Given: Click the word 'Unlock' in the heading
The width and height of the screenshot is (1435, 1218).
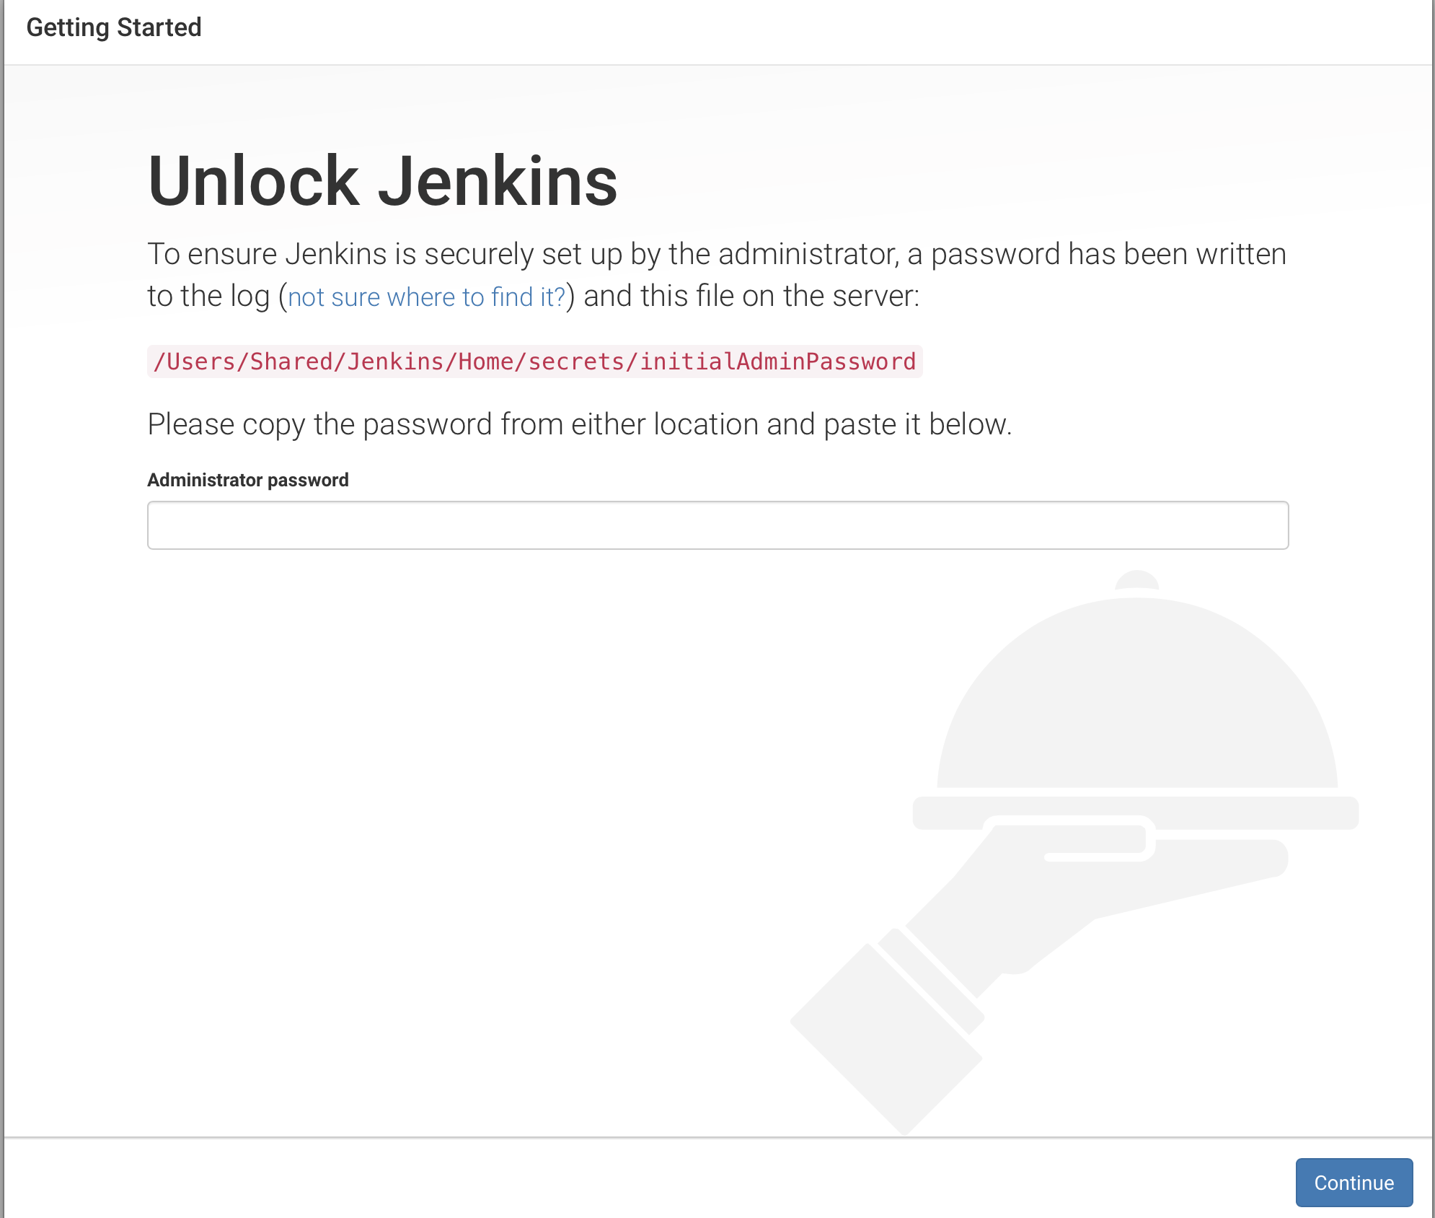Looking at the screenshot, I should pos(253,180).
